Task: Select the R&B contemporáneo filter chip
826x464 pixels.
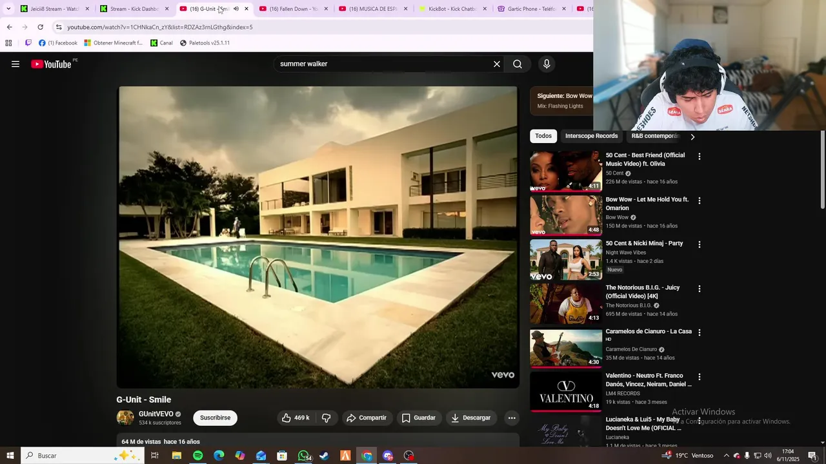Action: pyautogui.click(x=655, y=136)
